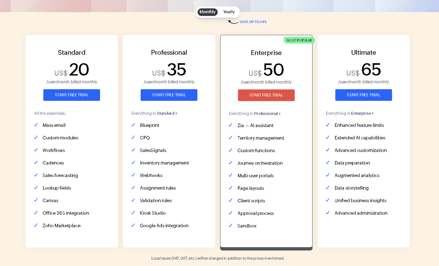Click the checkmark beside Mass email
439x266 pixels.
coord(36,125)
